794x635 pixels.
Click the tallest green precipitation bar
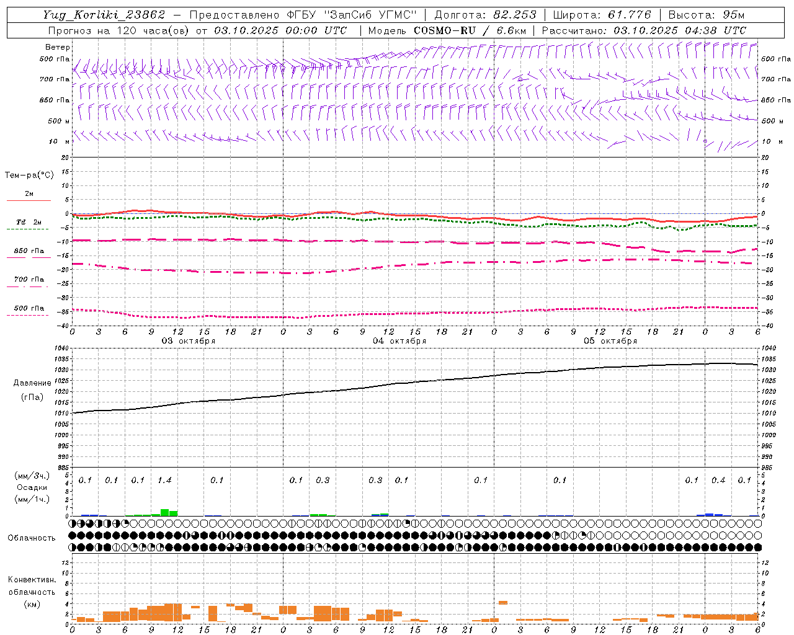click(x=164, y=512)
